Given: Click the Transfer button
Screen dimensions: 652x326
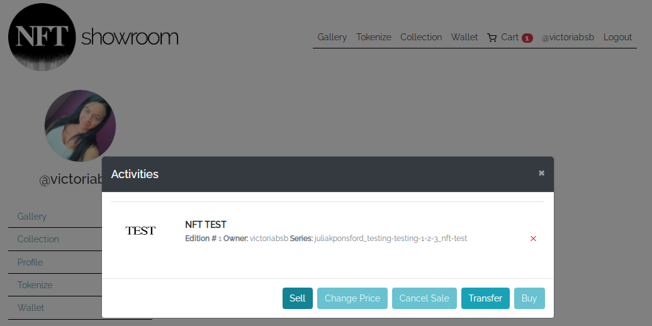Looking at the screenshot, I should coord(485,298).
